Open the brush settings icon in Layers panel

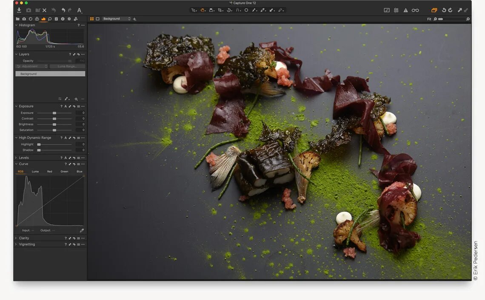coord(67,99)
